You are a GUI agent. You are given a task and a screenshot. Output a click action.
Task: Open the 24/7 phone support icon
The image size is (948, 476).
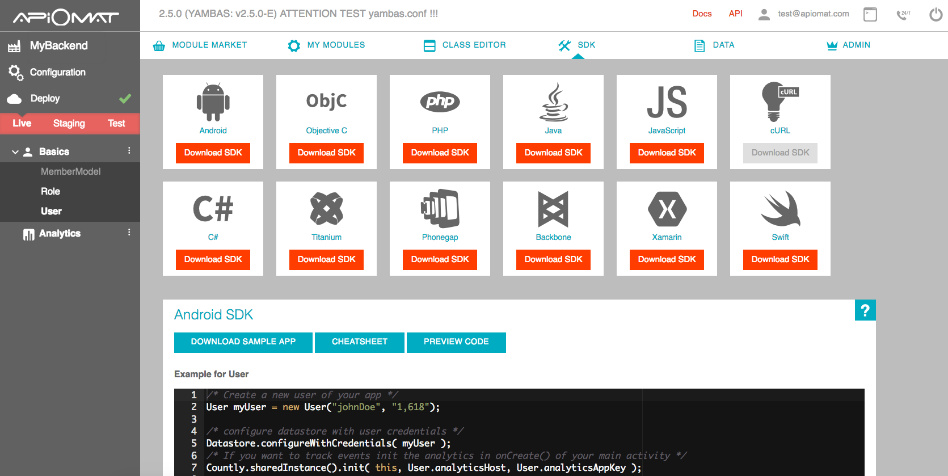click(903, 14)
